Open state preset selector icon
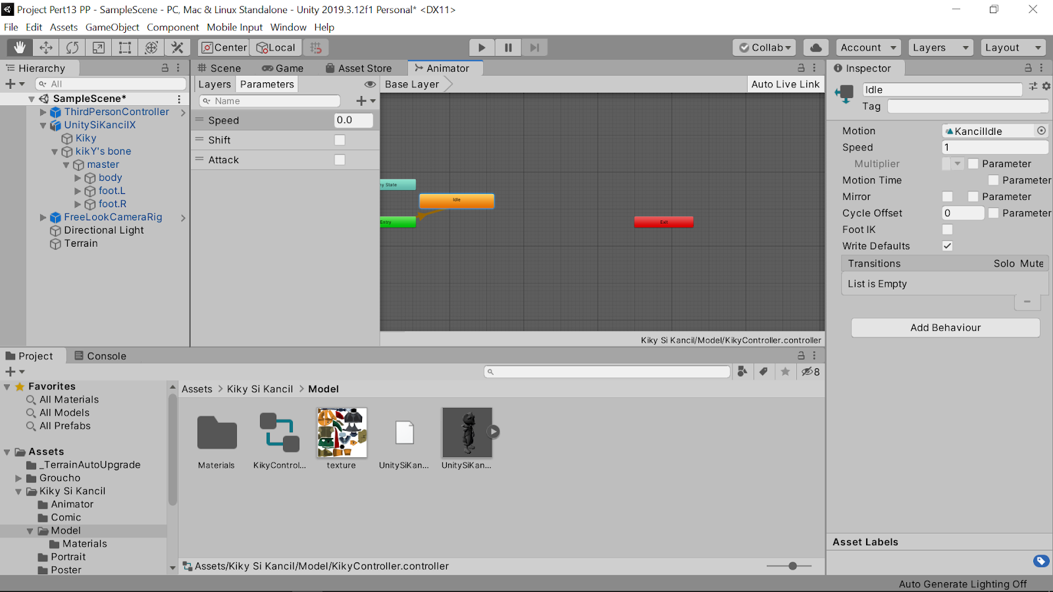 point(1033,86)
